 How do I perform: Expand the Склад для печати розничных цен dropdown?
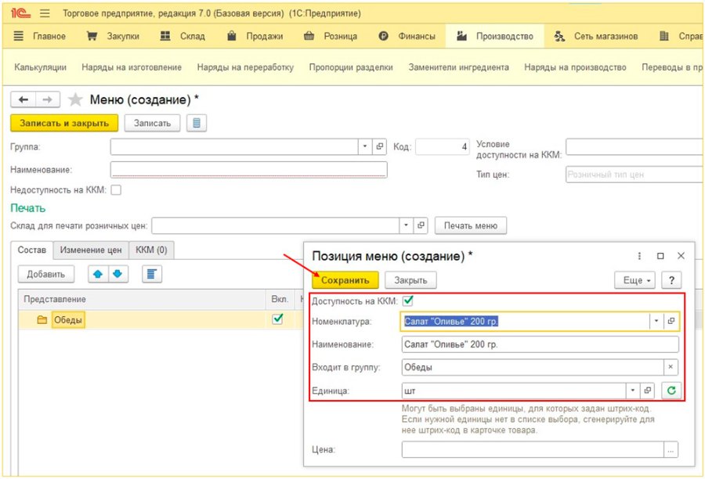click(406, 225)
